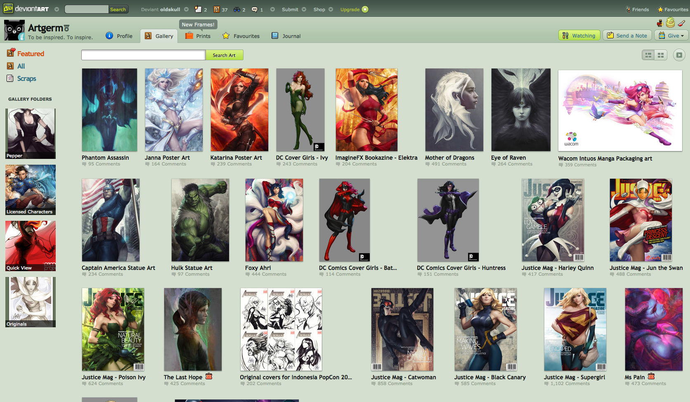The height and width of the screenshot is (402, 690).
Task: Click the birthday cake badge icon
Action: click(671, 22)
